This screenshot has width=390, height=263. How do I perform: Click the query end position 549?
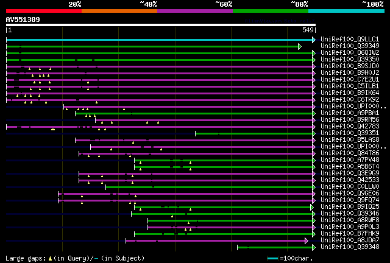click(x=308, y=30)
